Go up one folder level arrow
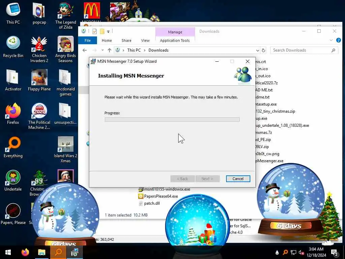 point(109,50)
